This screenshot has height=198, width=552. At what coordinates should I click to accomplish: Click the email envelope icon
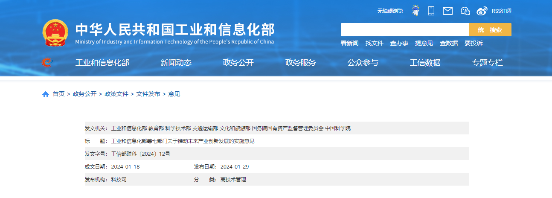point(447,11)
